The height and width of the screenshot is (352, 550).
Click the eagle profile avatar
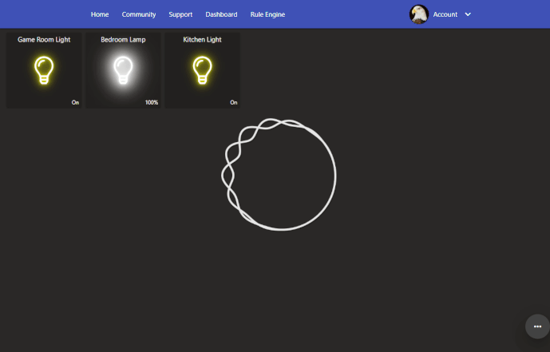[419, 14]
